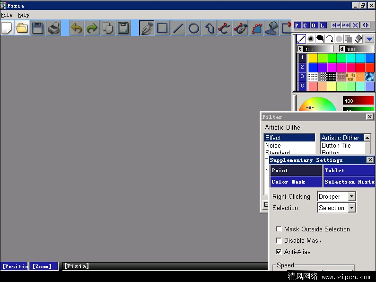Open the Right Clicking dropdown
The height and width of the screenshot is (282, 376).
(351, 196)
